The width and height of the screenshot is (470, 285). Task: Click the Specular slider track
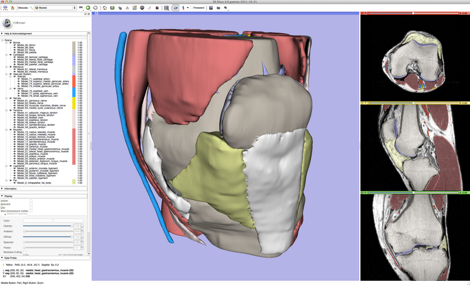pyautogui.click(x=48, y=242)
